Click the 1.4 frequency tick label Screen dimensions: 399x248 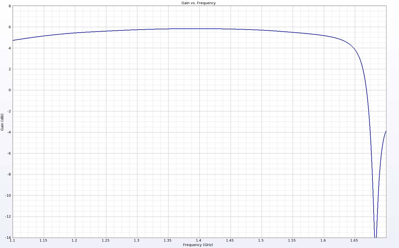[199, 240]
